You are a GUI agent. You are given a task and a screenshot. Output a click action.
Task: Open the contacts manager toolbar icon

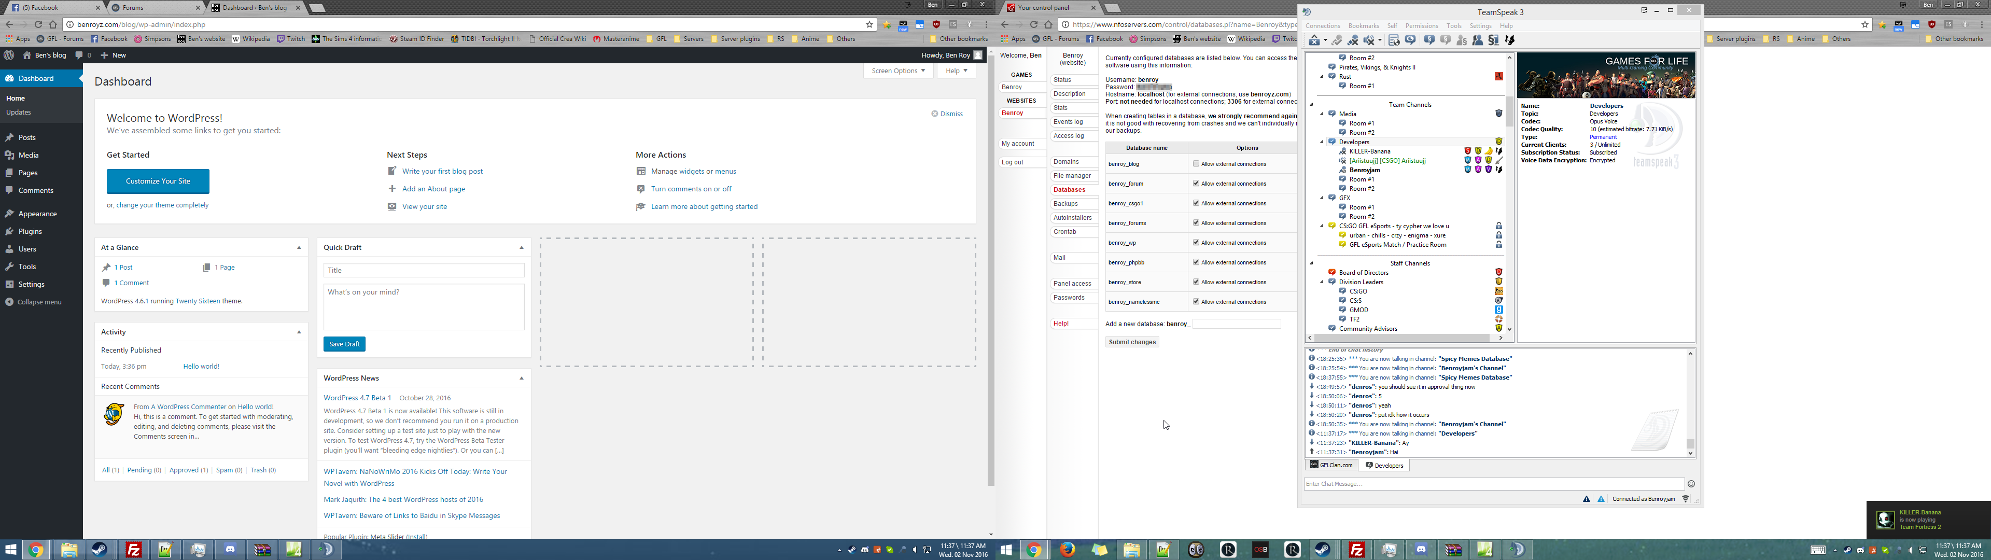pyautogui.click(x=1477, y=40)
